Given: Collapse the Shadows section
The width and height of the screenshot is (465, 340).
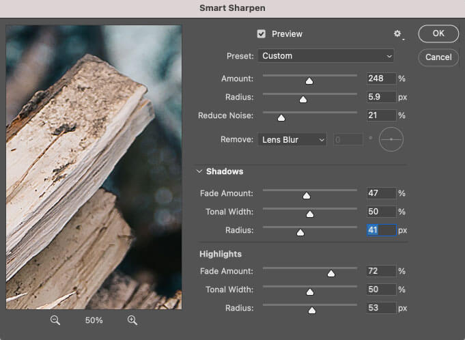Looking at the screenshot, I should click(x=199, y=171).
